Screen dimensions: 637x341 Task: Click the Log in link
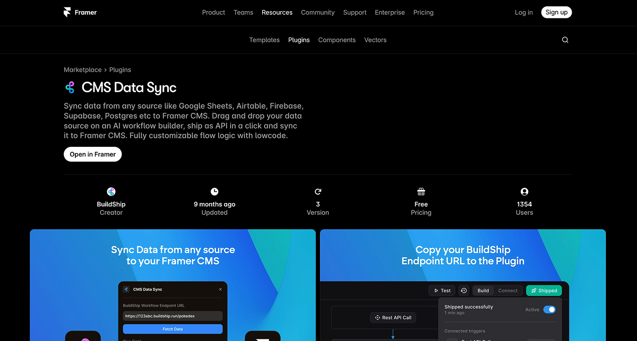tap(524, 12)
